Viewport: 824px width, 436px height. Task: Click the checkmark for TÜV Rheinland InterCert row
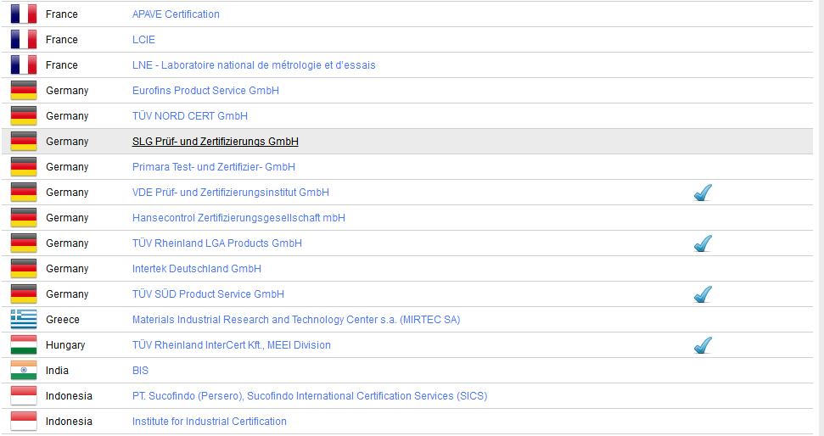(x=703, y=345)
